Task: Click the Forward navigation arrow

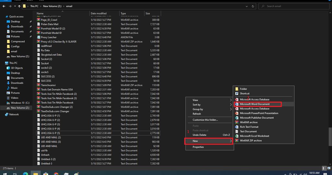Action: pyautogui.click(x=10, y=6)
